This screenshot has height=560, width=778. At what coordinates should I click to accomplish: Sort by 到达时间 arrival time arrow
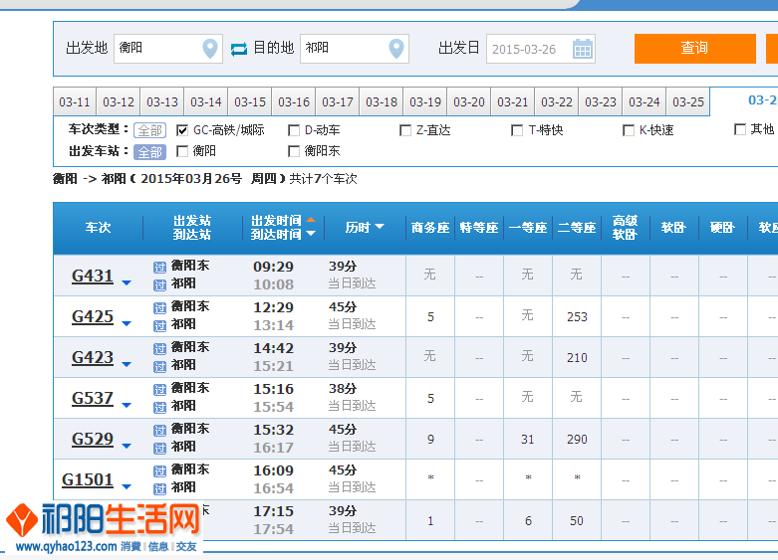pos(311,234)
